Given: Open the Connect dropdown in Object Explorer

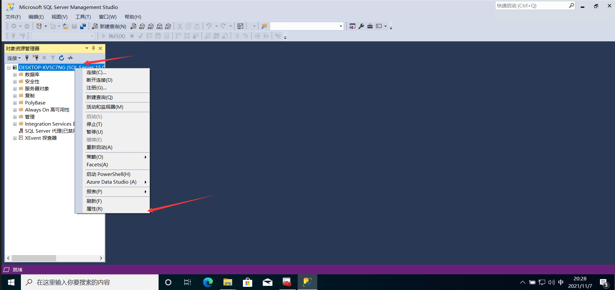Looking at the screenshot, I should click(x=14, y=58).
